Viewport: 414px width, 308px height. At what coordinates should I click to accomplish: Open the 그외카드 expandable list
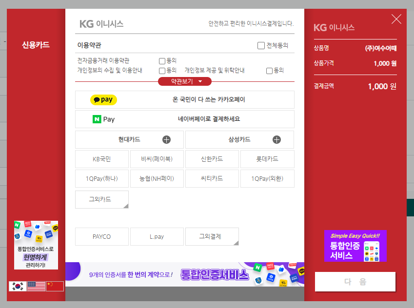101,199
